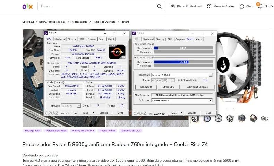274x166 pixels.
Task: Open Meus Anúncios link text
Action: (x=224, y=6)
